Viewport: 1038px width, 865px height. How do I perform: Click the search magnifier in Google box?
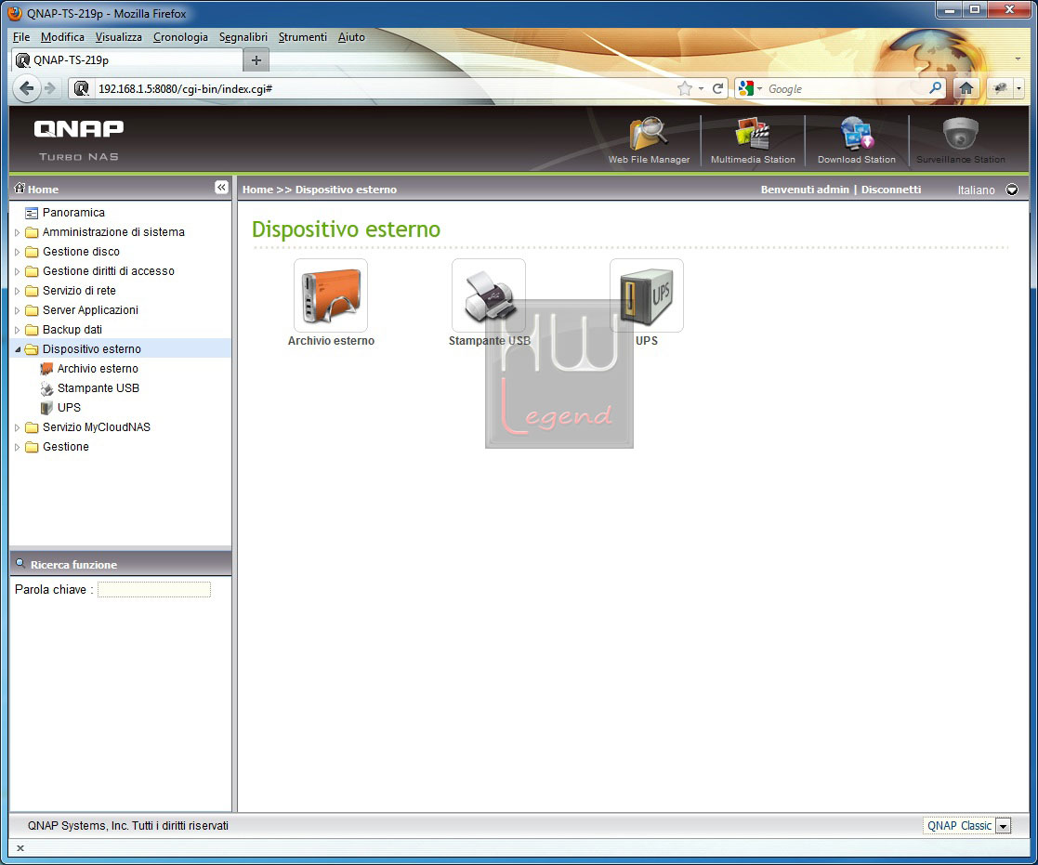tap(936, 88)
